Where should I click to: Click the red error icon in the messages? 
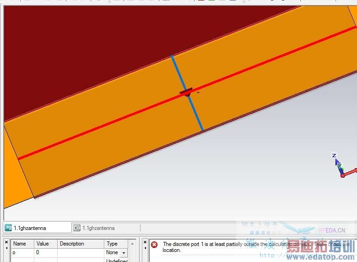(154, 245)
